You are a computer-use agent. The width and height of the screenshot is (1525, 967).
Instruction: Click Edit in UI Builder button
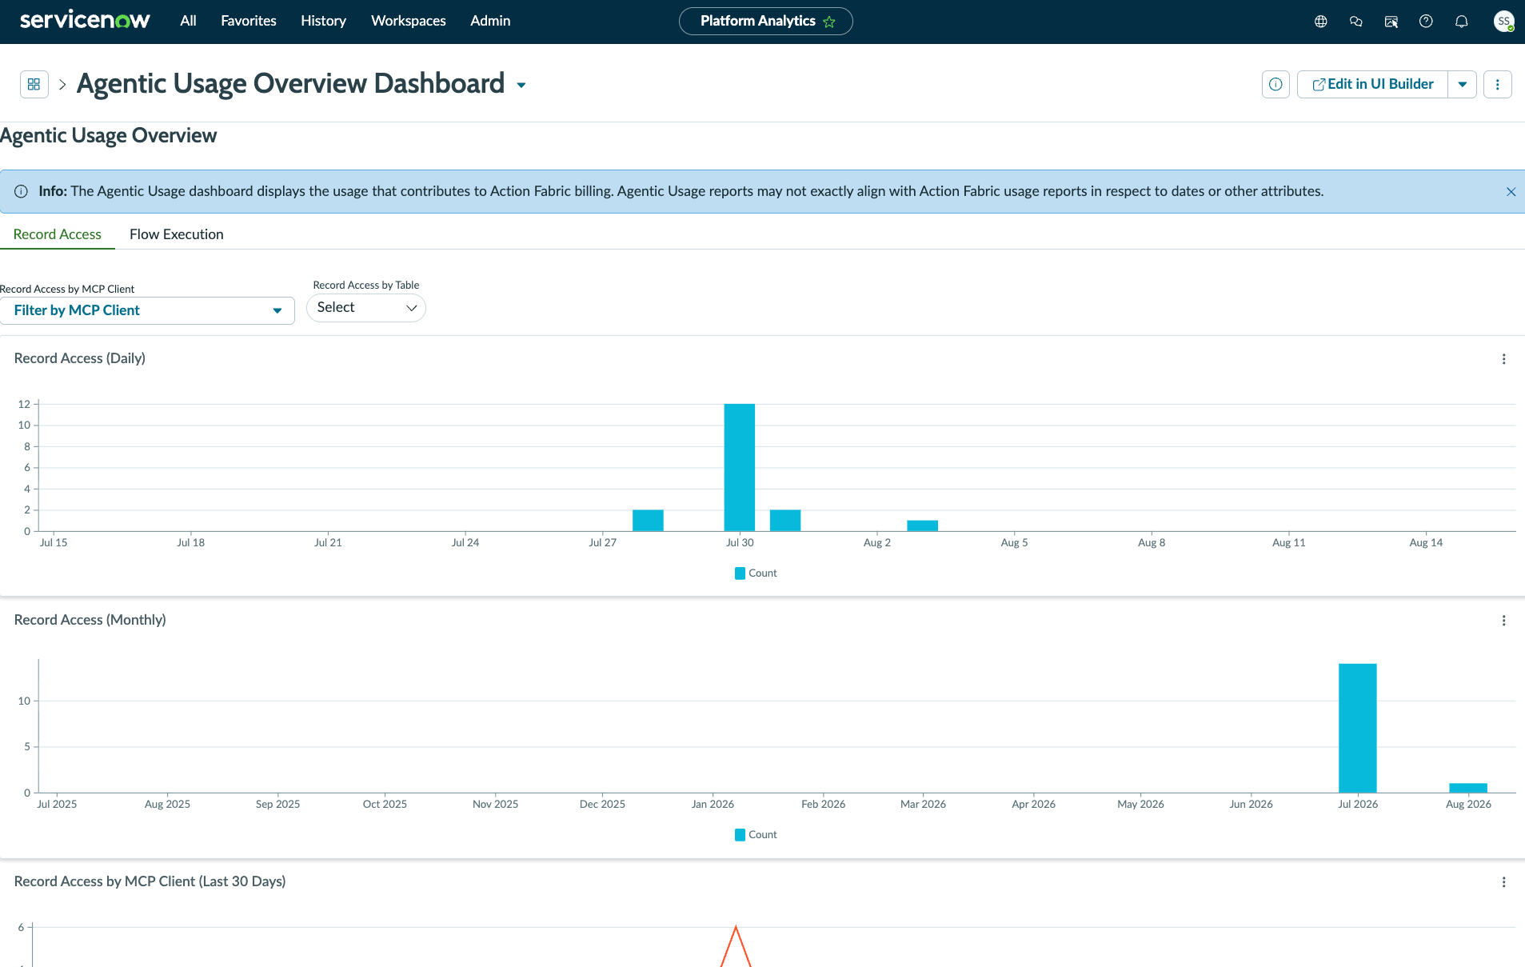1372,84
